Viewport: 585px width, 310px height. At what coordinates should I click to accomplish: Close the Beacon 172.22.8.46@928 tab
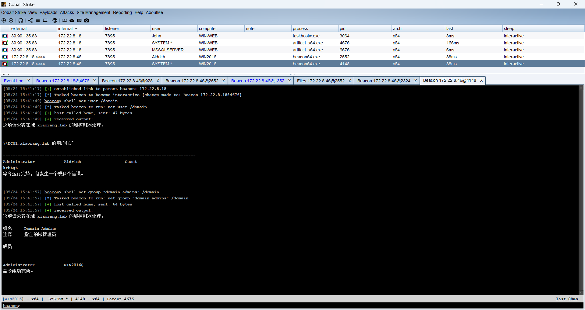click(x=158, y=81)
